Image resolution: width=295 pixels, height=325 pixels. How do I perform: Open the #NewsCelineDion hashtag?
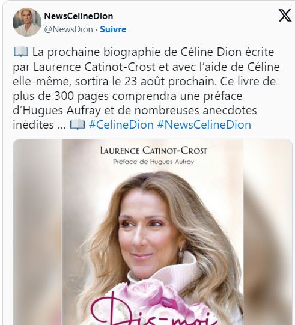tap(204, 124)
